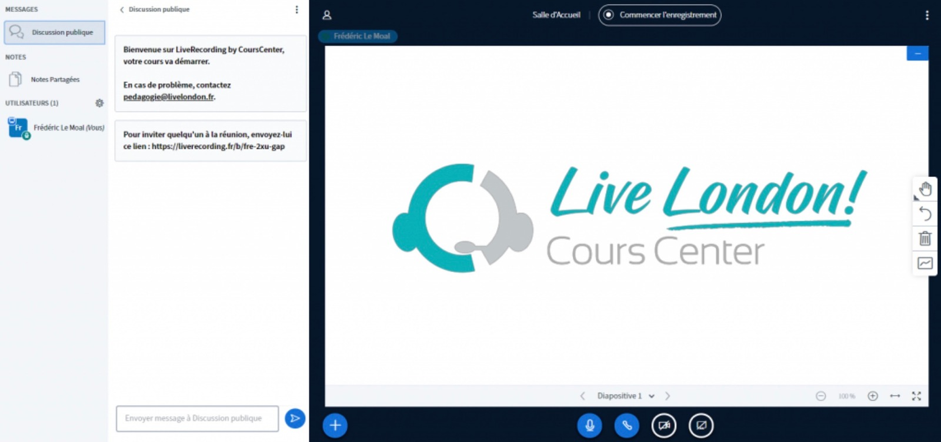The width and height of the screenshot is (941, 442).
Task: Click the pedagogie@livelondon.fr email link
Action: tap(169, 97)
